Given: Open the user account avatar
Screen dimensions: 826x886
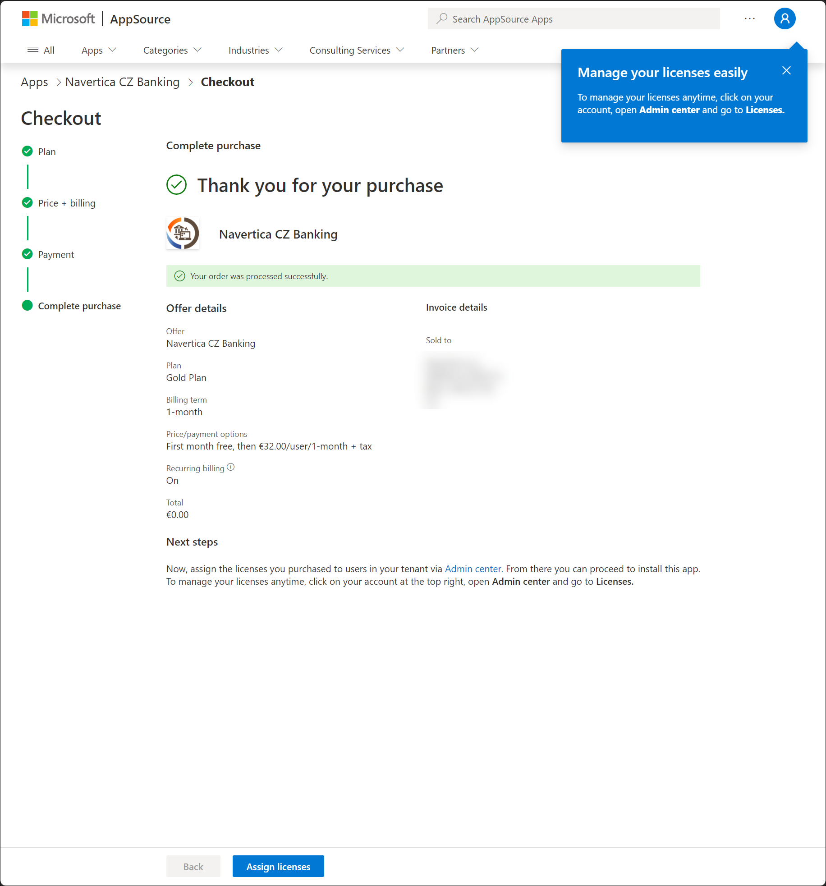Looking at the screenshot, I should pyautogui.click(x=785, y=18).
